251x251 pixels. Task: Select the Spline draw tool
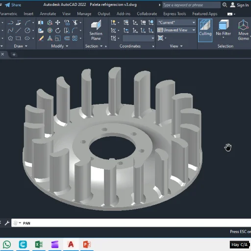(x=10, y=30)
